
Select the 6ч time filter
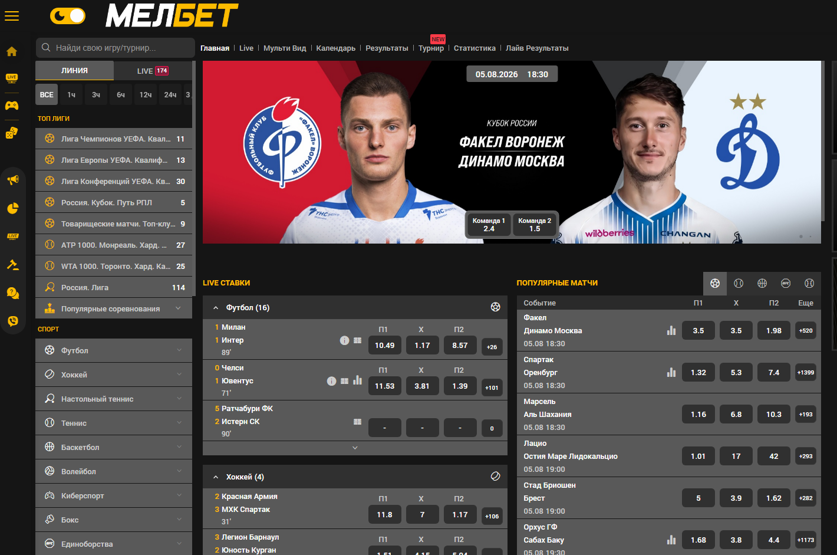coord(121,94)
